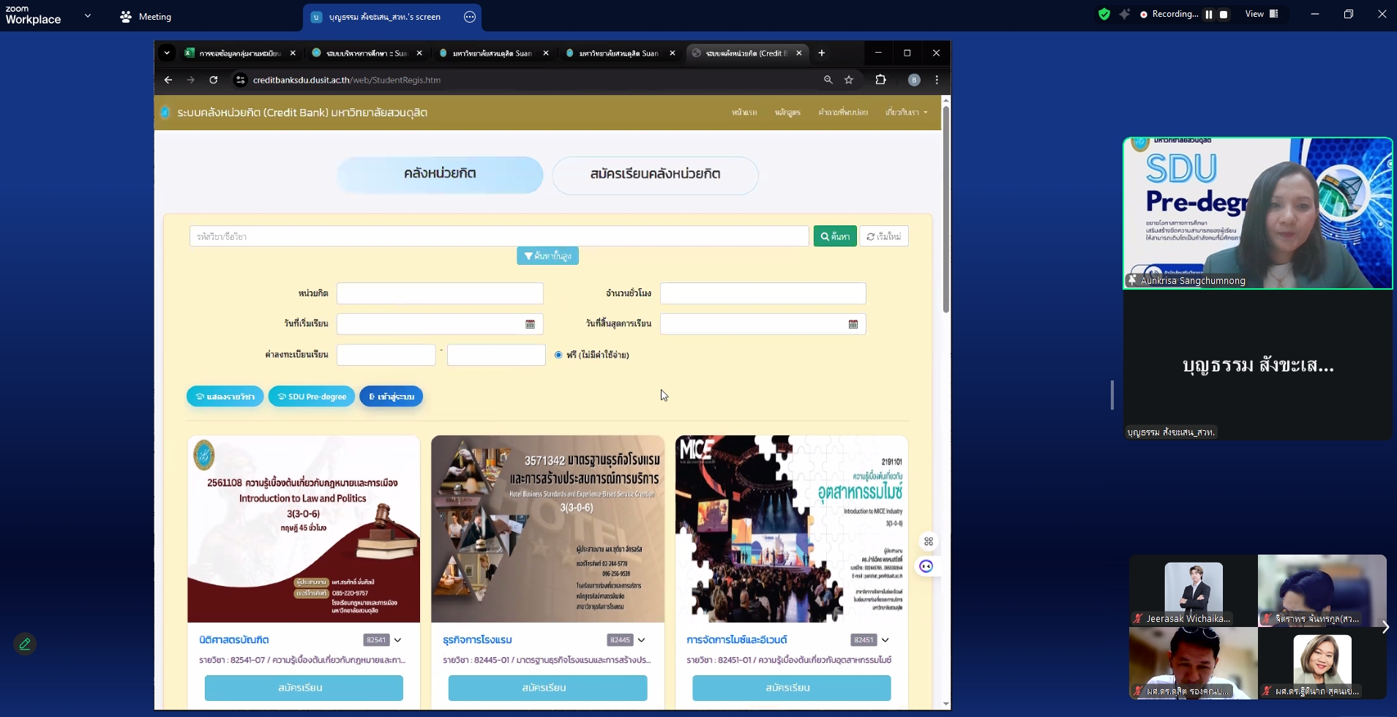Expand the course 82451 card chevron

click(885, 640)
